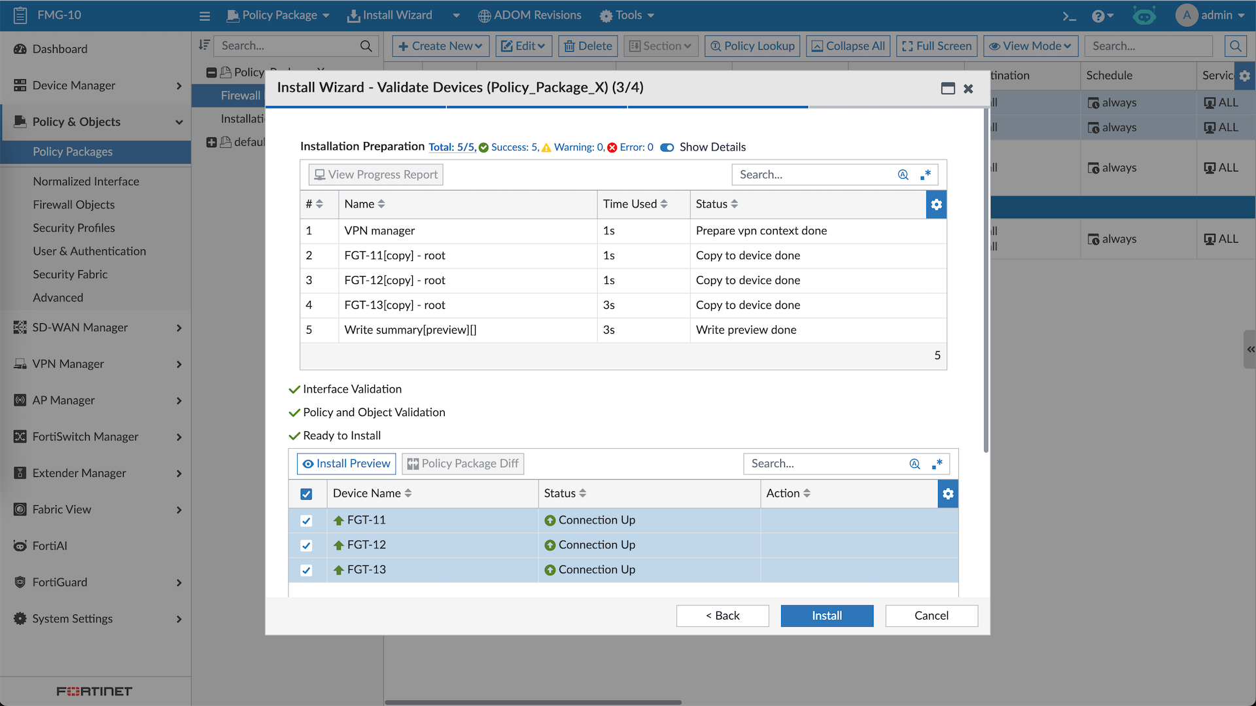1256x706 pixels.
Task: Open column settings gear in device table
Action: point(948,494)
